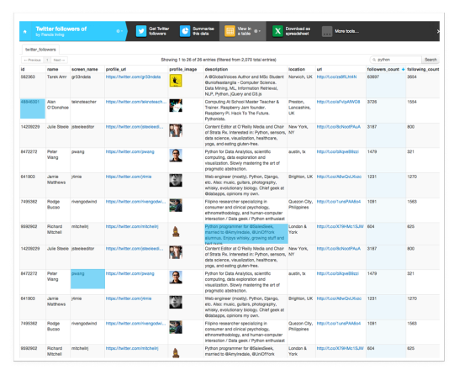Image resolution: width=454 pixels, height=375 pixels.
Task: Click the green Excel Download as spreadsheet icon
Action: (277, 31)
